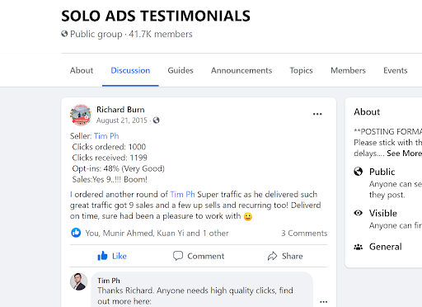This screenshot has height=307, width=422.
Task: Open the Announcements tab
Action: pos(241,70)
